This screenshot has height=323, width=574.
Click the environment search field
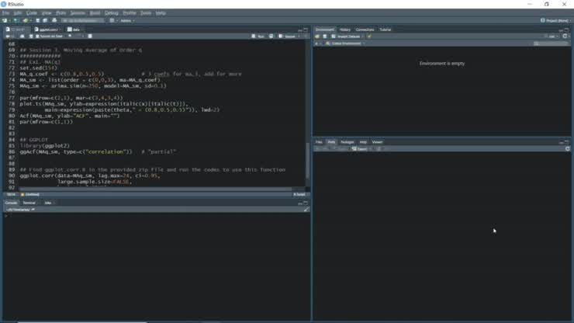point(550,43)
